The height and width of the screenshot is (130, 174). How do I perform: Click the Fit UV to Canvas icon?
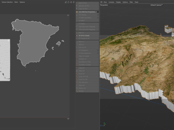tap(77, 36)
